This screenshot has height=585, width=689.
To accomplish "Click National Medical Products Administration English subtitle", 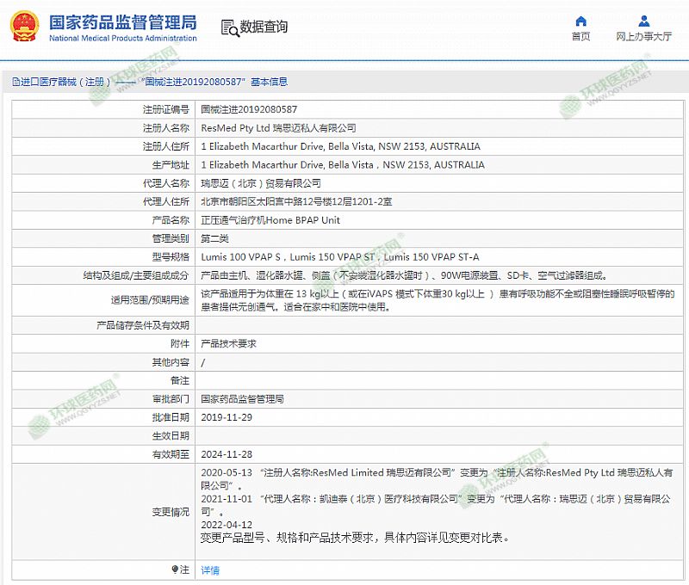I will 122,39.
